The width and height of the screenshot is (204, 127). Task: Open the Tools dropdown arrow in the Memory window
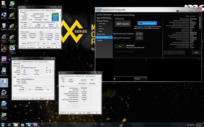(x=84, y=113)
